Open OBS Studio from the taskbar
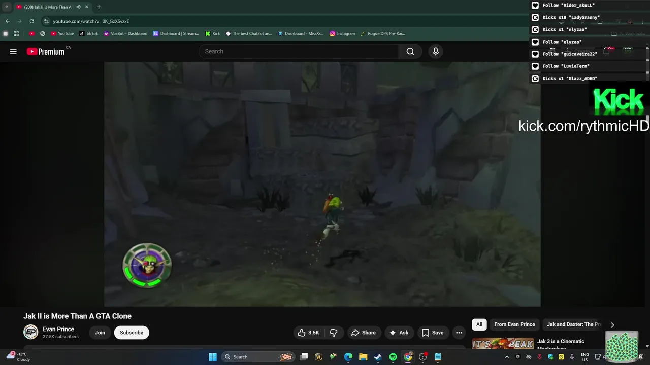650x365 pixels. (422, 357)
